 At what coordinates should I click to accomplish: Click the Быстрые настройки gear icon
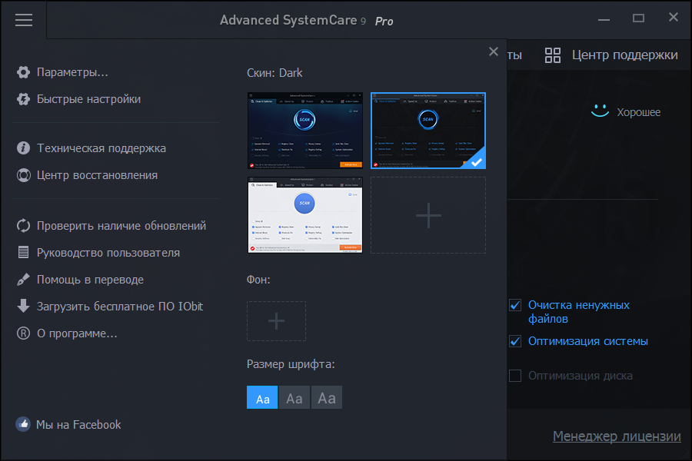point(23,99)
